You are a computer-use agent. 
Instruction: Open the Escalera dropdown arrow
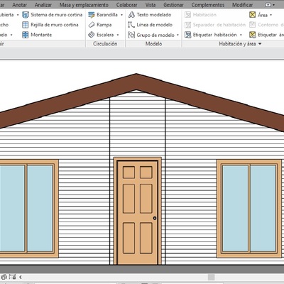click(118, 35)
